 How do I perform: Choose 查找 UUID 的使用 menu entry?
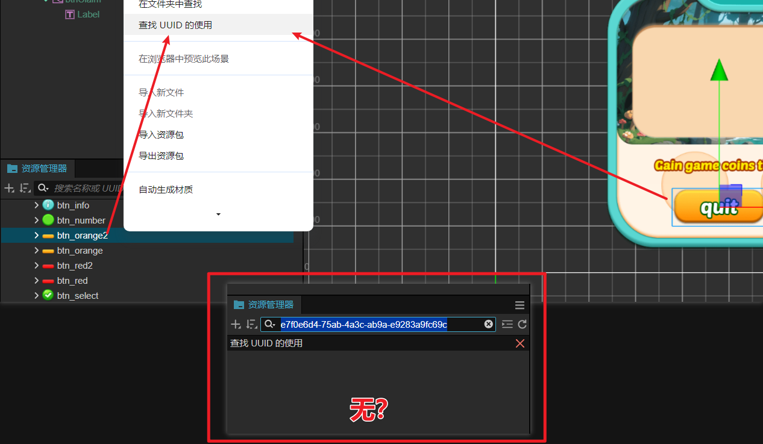(218, 25)
